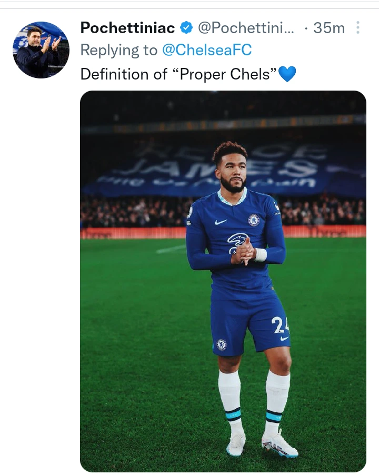Click the 35m timestamp
379x475 pixels.
pos(328,28)
